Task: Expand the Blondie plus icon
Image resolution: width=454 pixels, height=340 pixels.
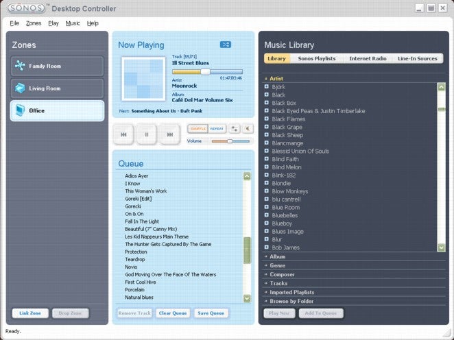Action: coord(267,183)
